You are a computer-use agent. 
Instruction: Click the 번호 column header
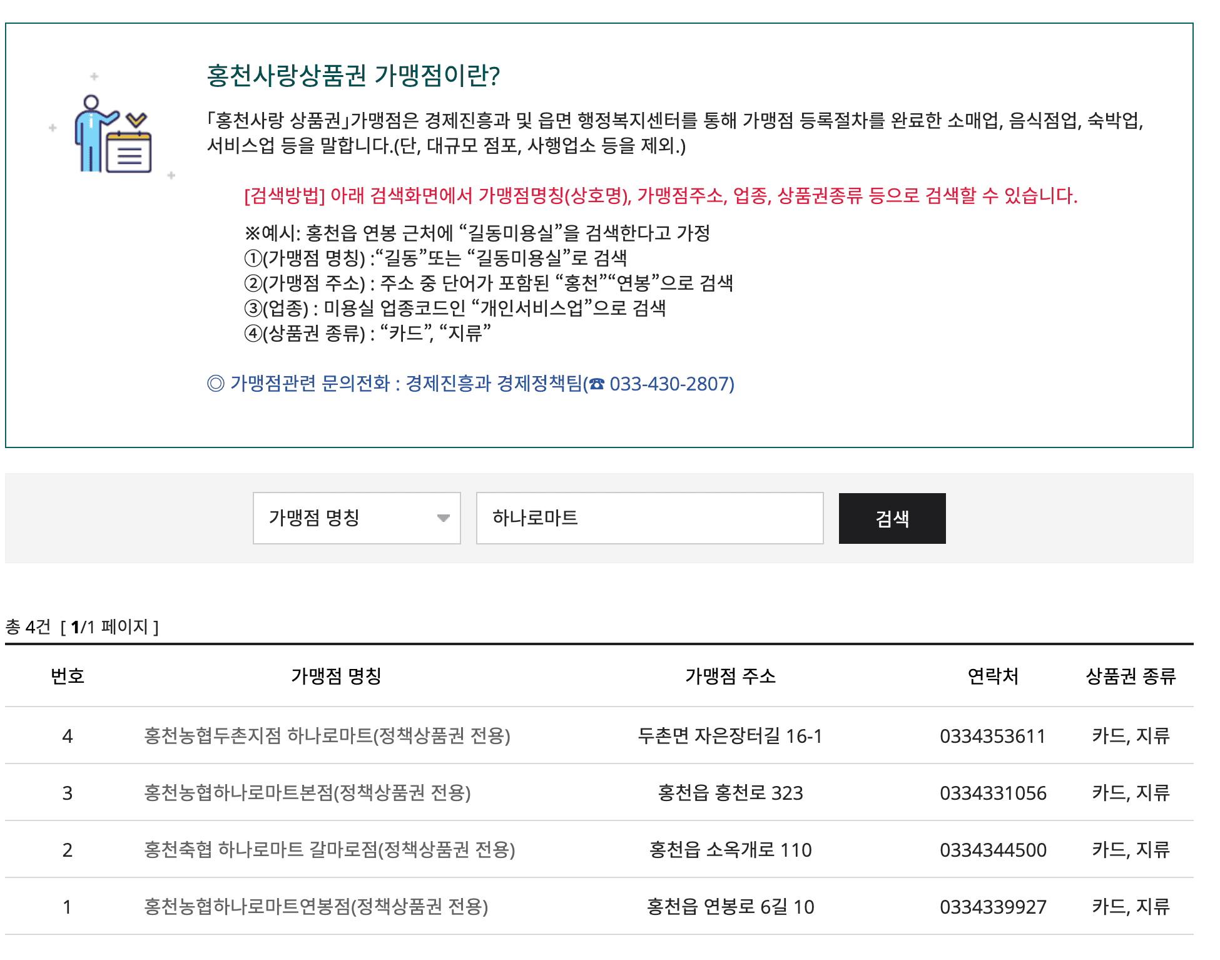(x=68, y=676)
